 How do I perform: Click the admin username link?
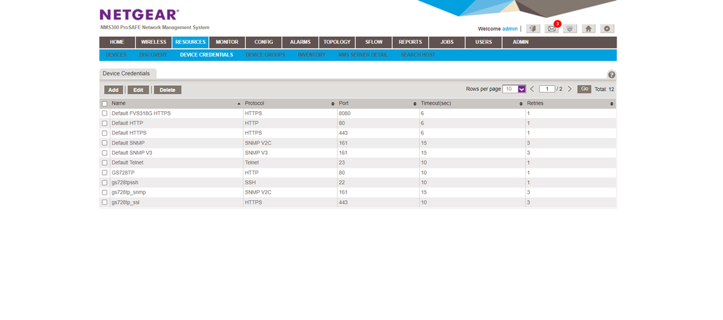[x=510, y=29]
